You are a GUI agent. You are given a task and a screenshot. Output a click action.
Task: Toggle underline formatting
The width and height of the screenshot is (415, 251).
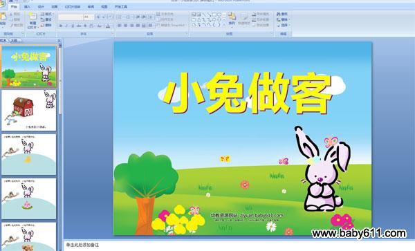[73, 26]
